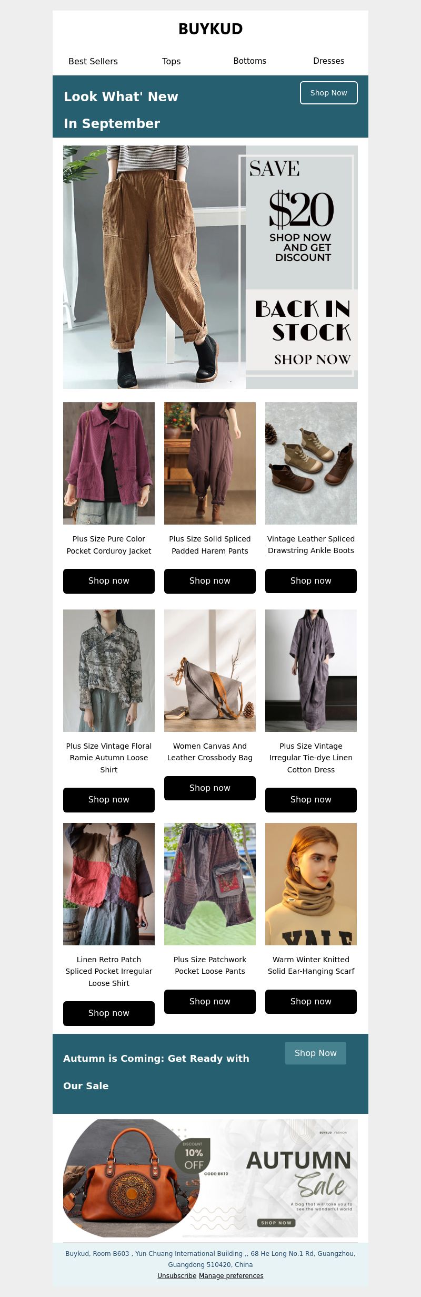View the purple Corduroy Jacket image
Image resolution: width=421 pixels, height=1297 pixels.
(109, 463)
